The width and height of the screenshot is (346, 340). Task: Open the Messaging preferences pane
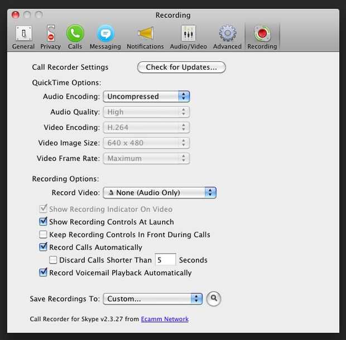(x=105, y=37)
